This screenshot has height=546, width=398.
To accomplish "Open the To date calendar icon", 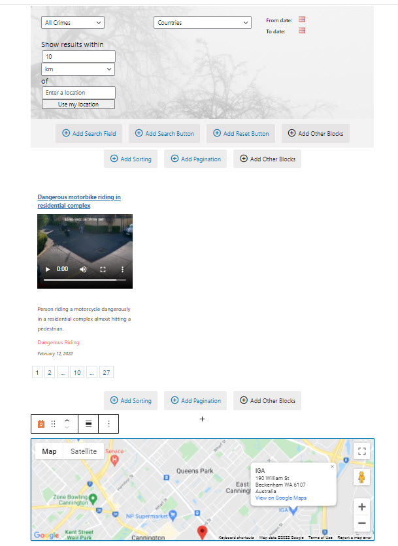I will [302, 31].
